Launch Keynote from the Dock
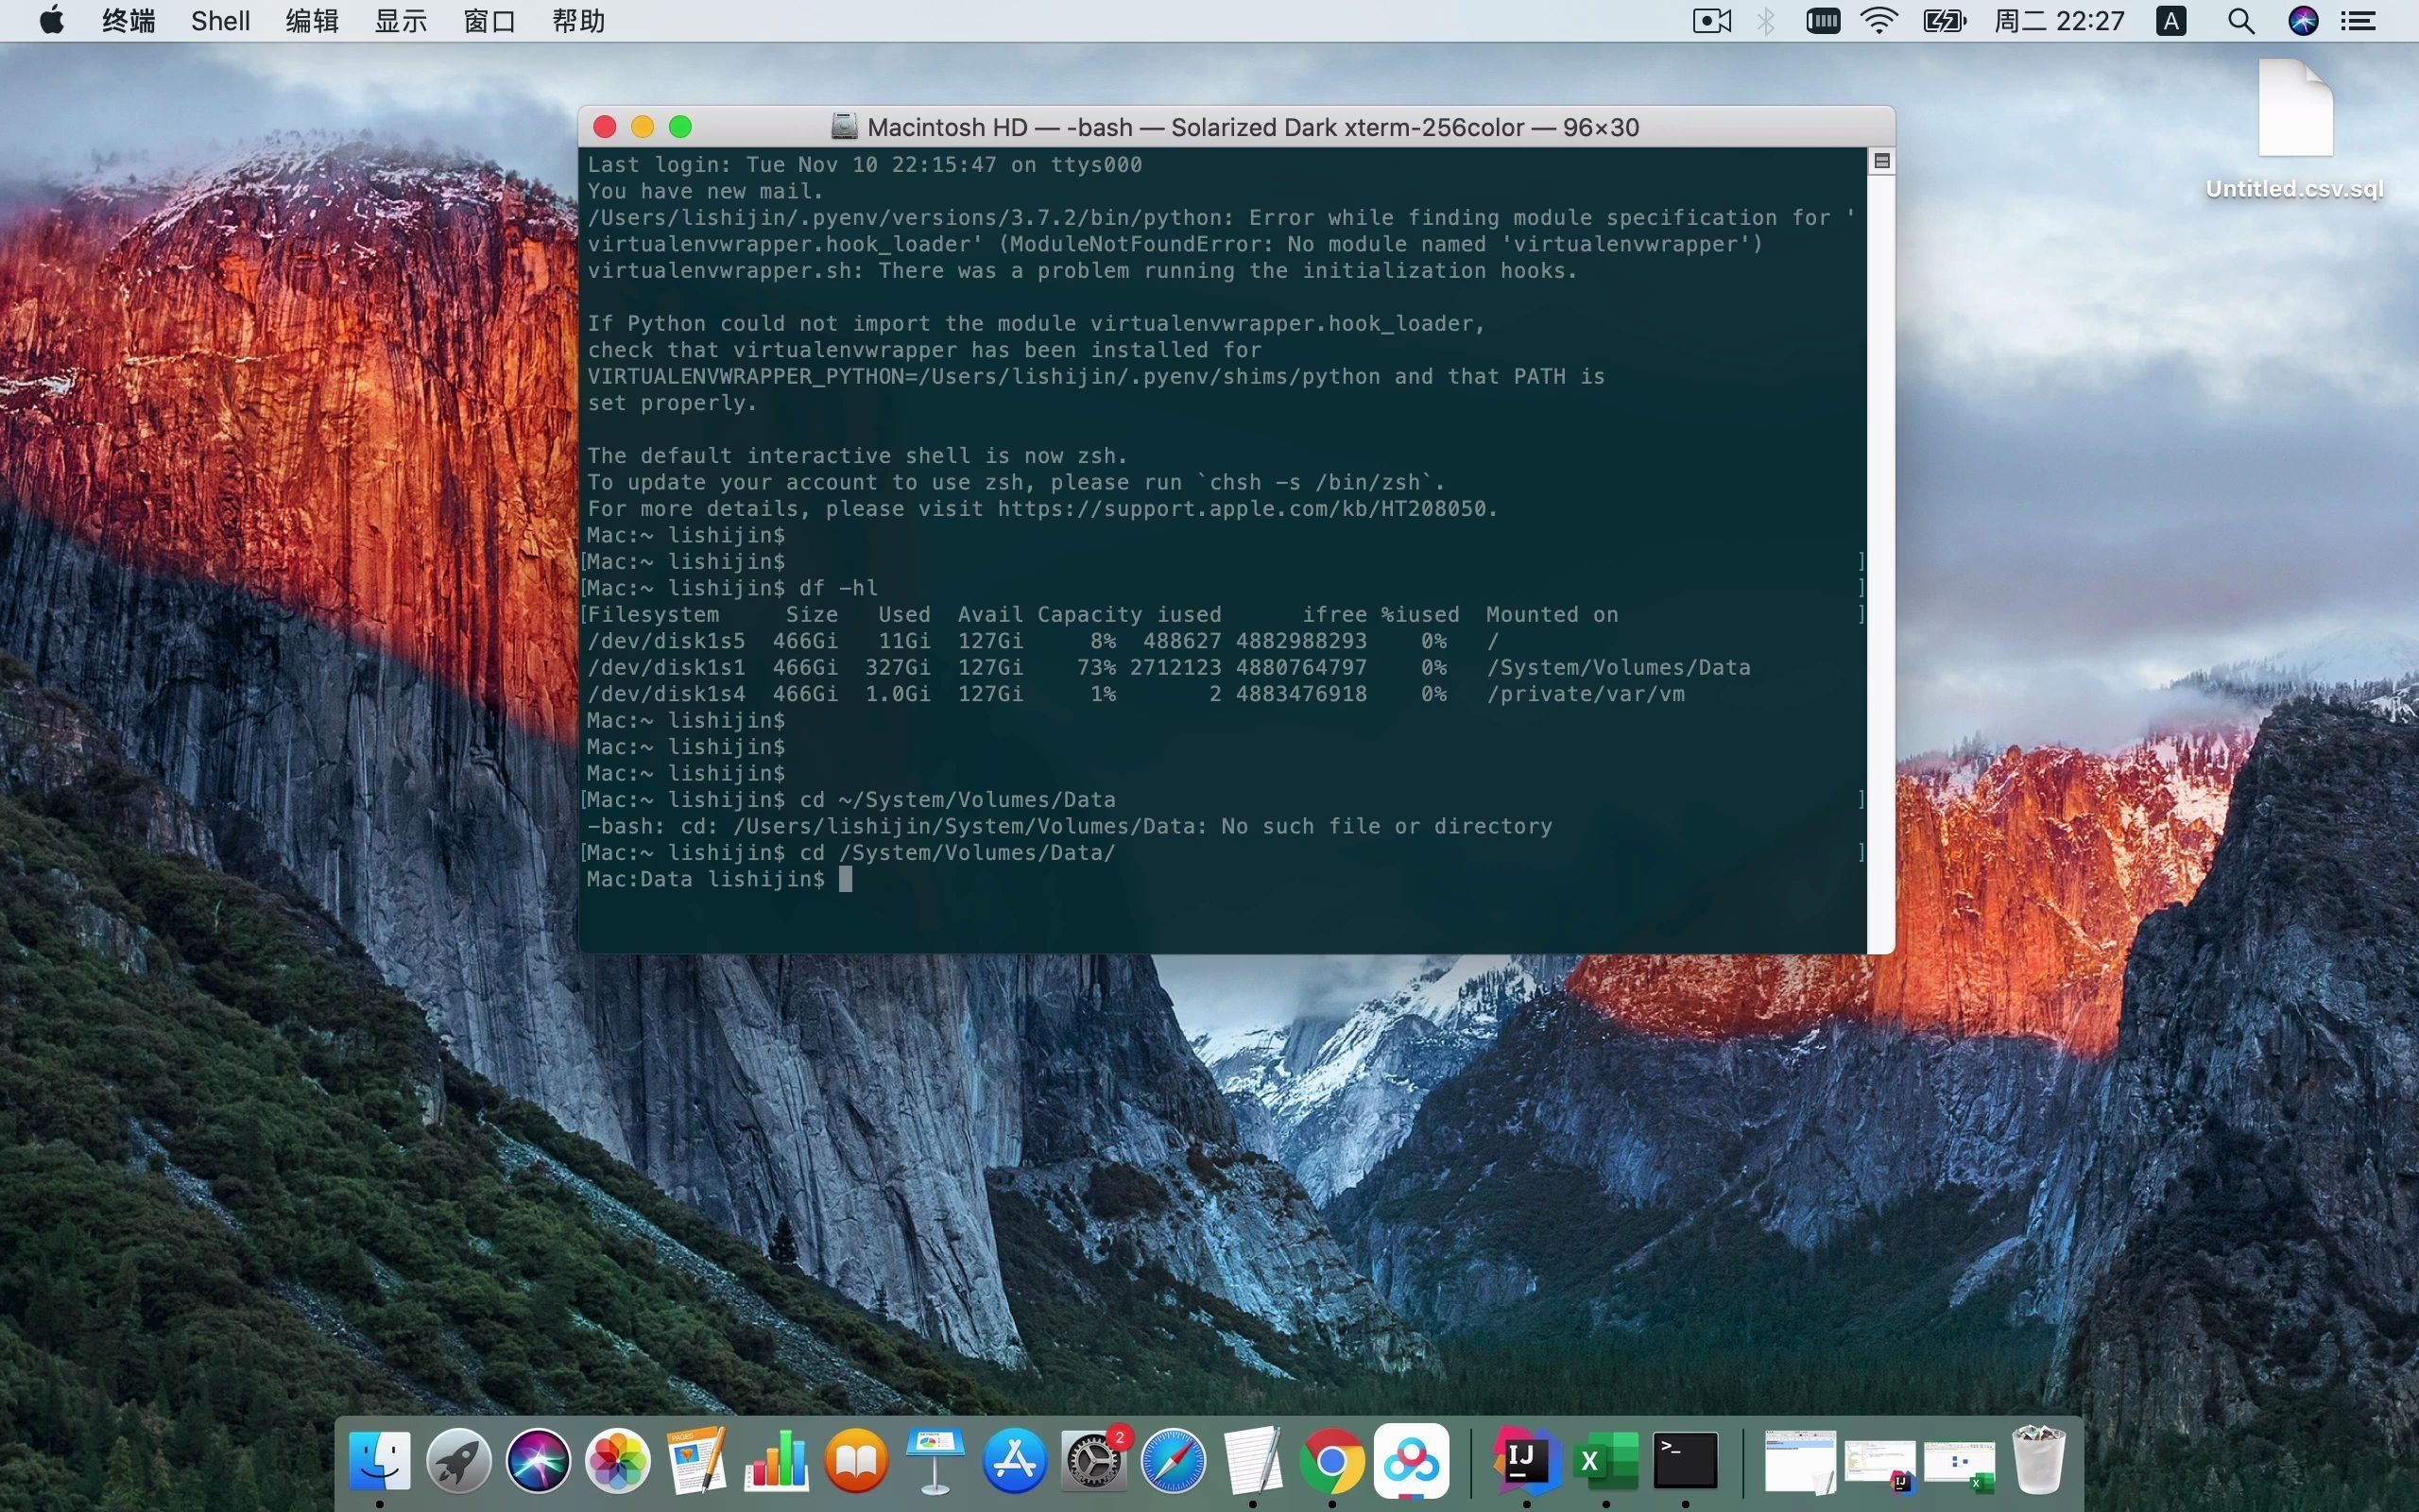 click(935, 1461)
